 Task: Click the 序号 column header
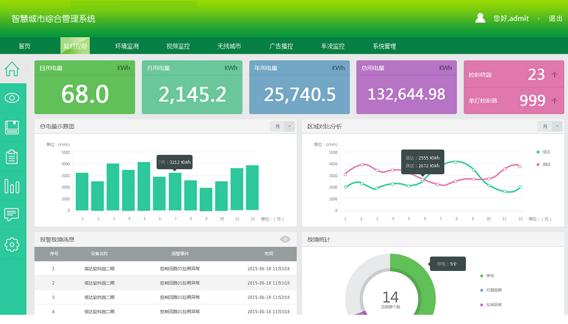tap(54, 254)
